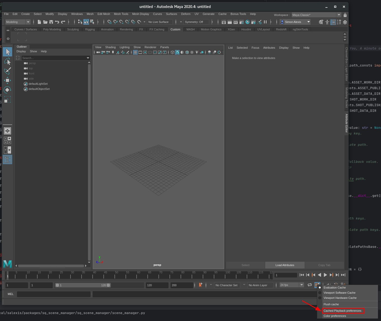Open the 24 fps frame rate dropdown
Screen dimensions: 381x321
coord(292,285)
